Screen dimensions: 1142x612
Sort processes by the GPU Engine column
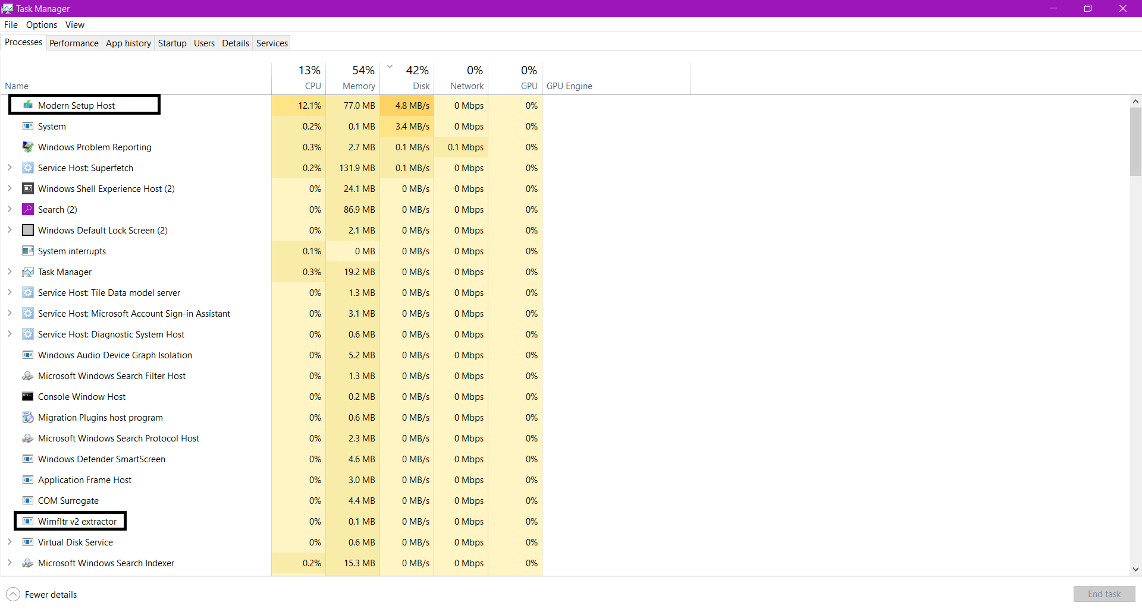tap(616, 78)
